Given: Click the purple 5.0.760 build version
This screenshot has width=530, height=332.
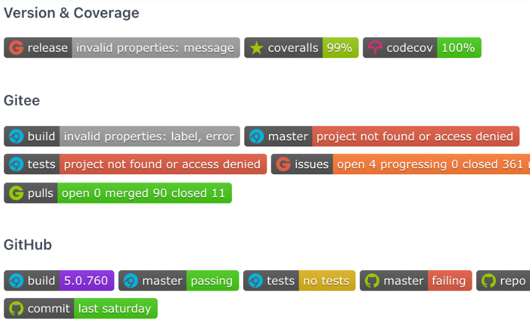Looking at the screenshot, I should (87, 281).
